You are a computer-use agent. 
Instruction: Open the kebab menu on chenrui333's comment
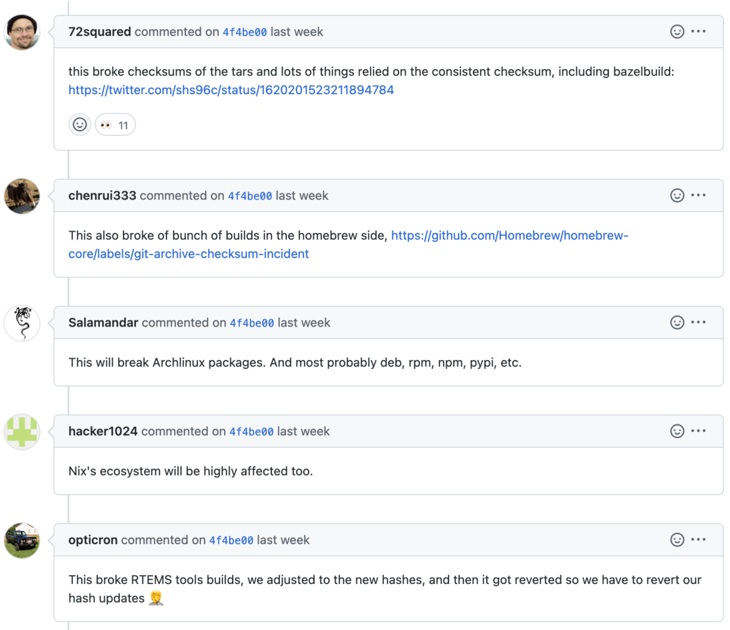(x=699, y=195)
